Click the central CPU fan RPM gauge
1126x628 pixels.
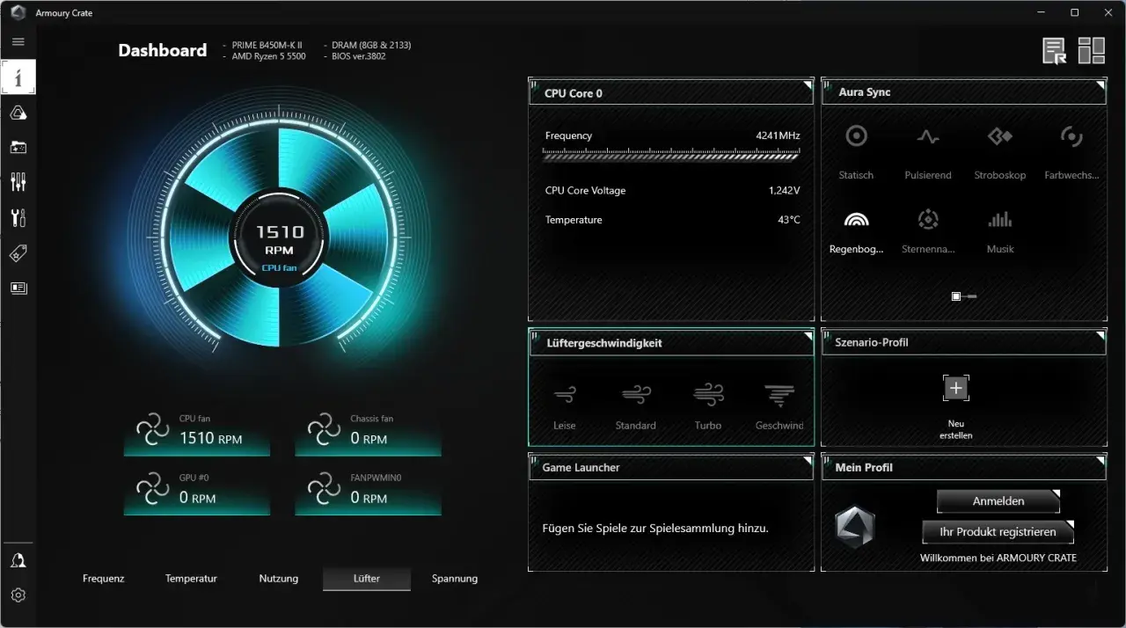pos(280,237)
